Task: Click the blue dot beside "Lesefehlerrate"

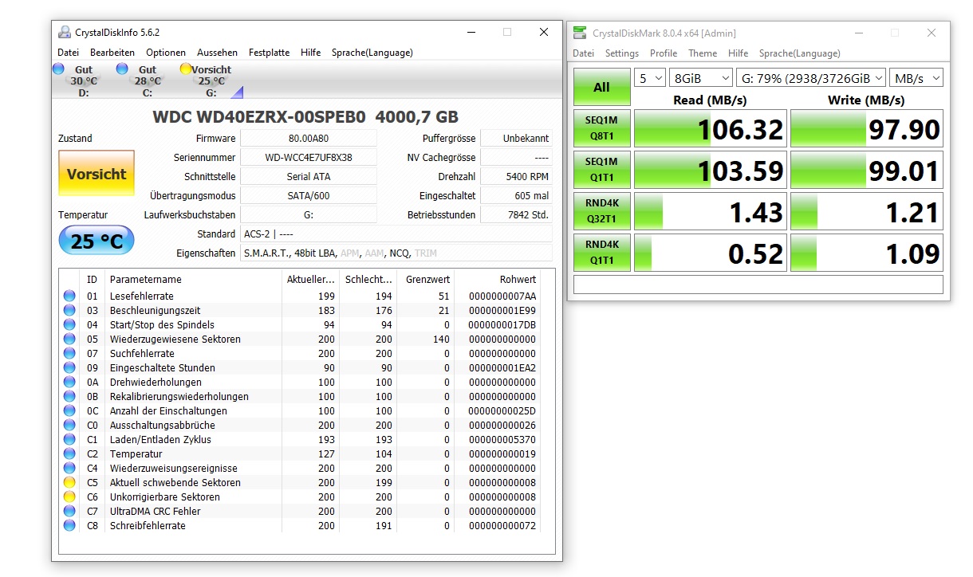Action: coord(70,296)
